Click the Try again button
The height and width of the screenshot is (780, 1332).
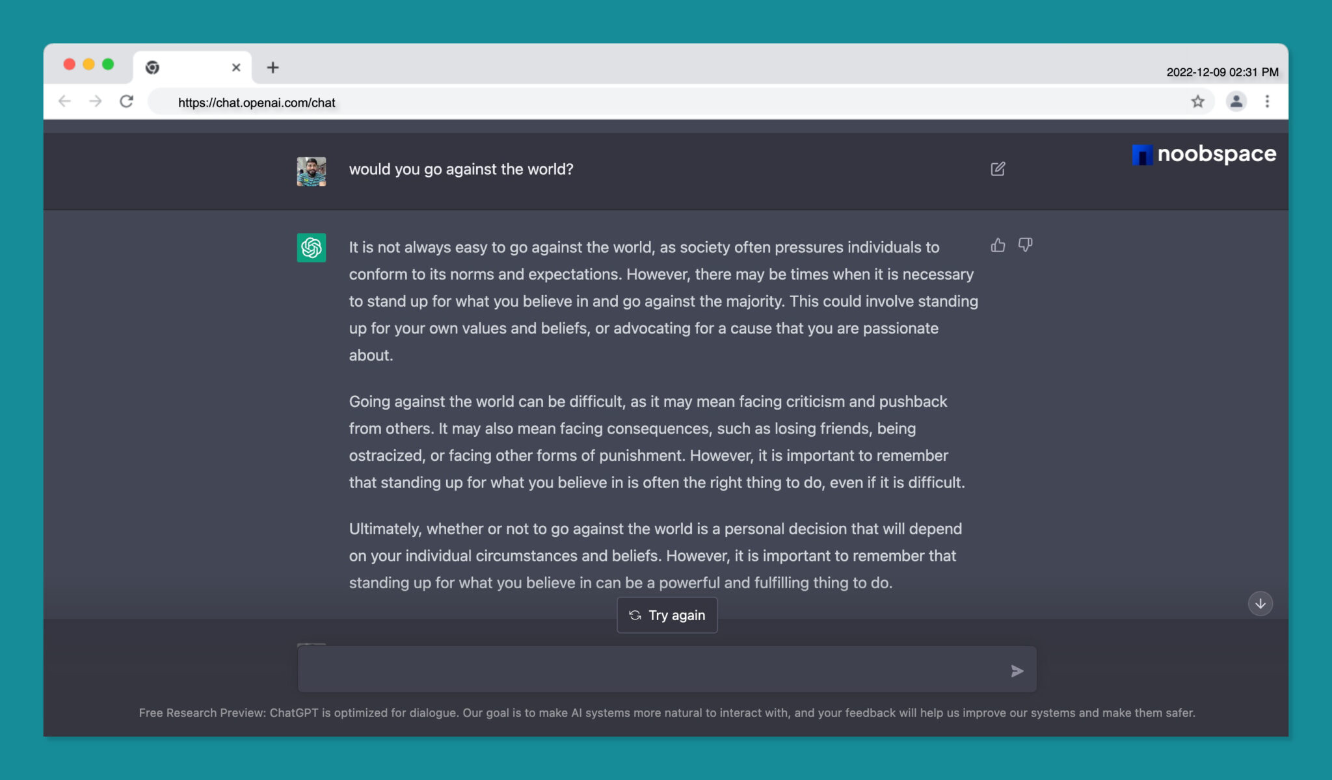[667, 615]
